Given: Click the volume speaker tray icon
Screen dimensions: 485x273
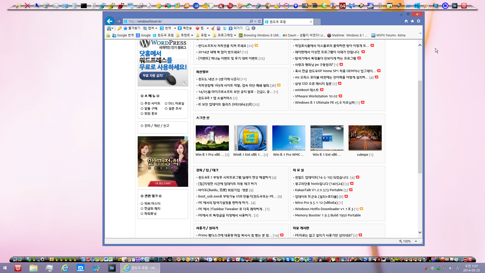Looking at the screenshot, I should 451,268.
